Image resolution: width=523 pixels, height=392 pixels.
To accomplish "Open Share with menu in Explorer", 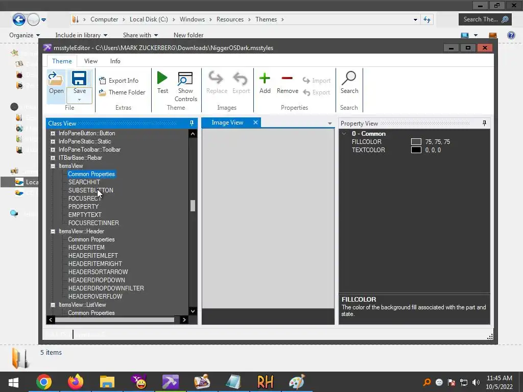I will point(140,35).
